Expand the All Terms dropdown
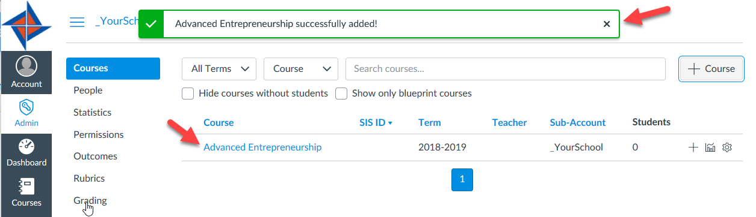 [219, 69]
